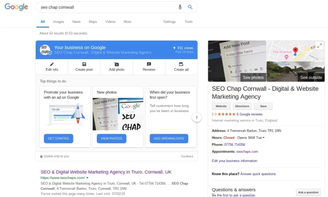
Task: Open the 6 Google reviews link
Action: pyautogui.click(x=249, y=114)
